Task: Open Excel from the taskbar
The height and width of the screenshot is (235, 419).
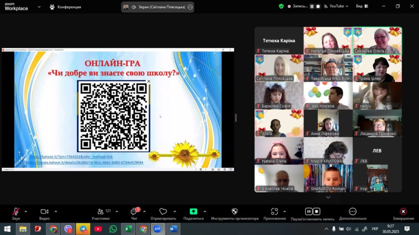Action: [x=128, y=229]
